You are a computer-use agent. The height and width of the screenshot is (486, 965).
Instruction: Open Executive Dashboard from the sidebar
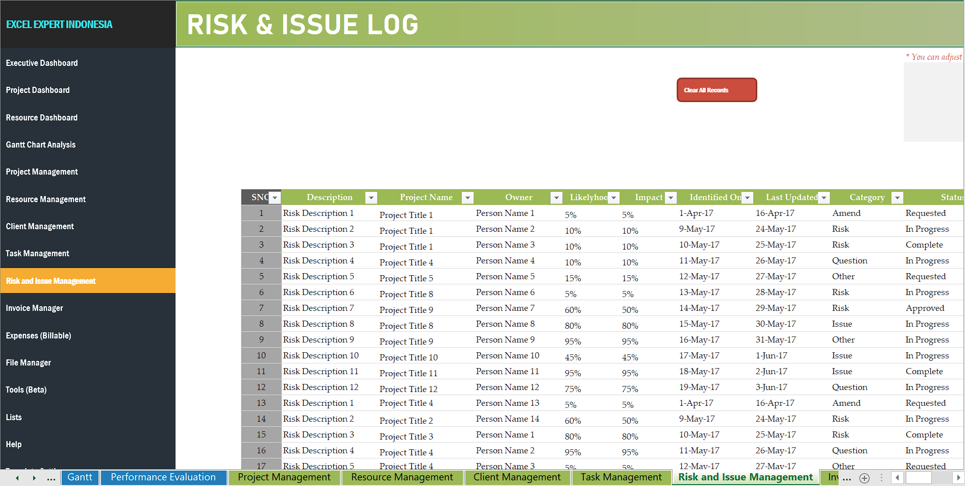[42, 63]
